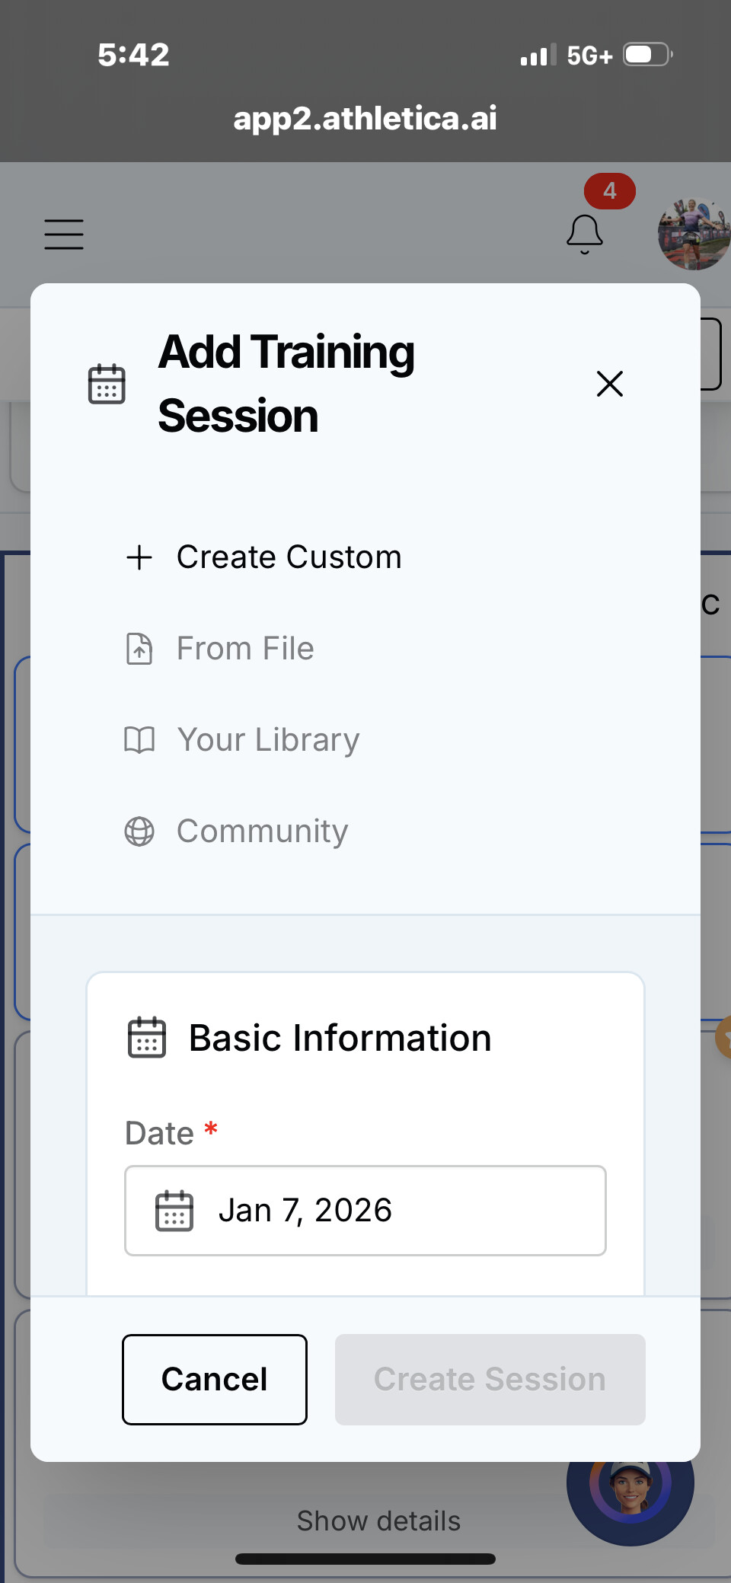Click the calendar icon beside dialog title
The width and height of the screenshot is (731, 1583).
tap(107, 384)
